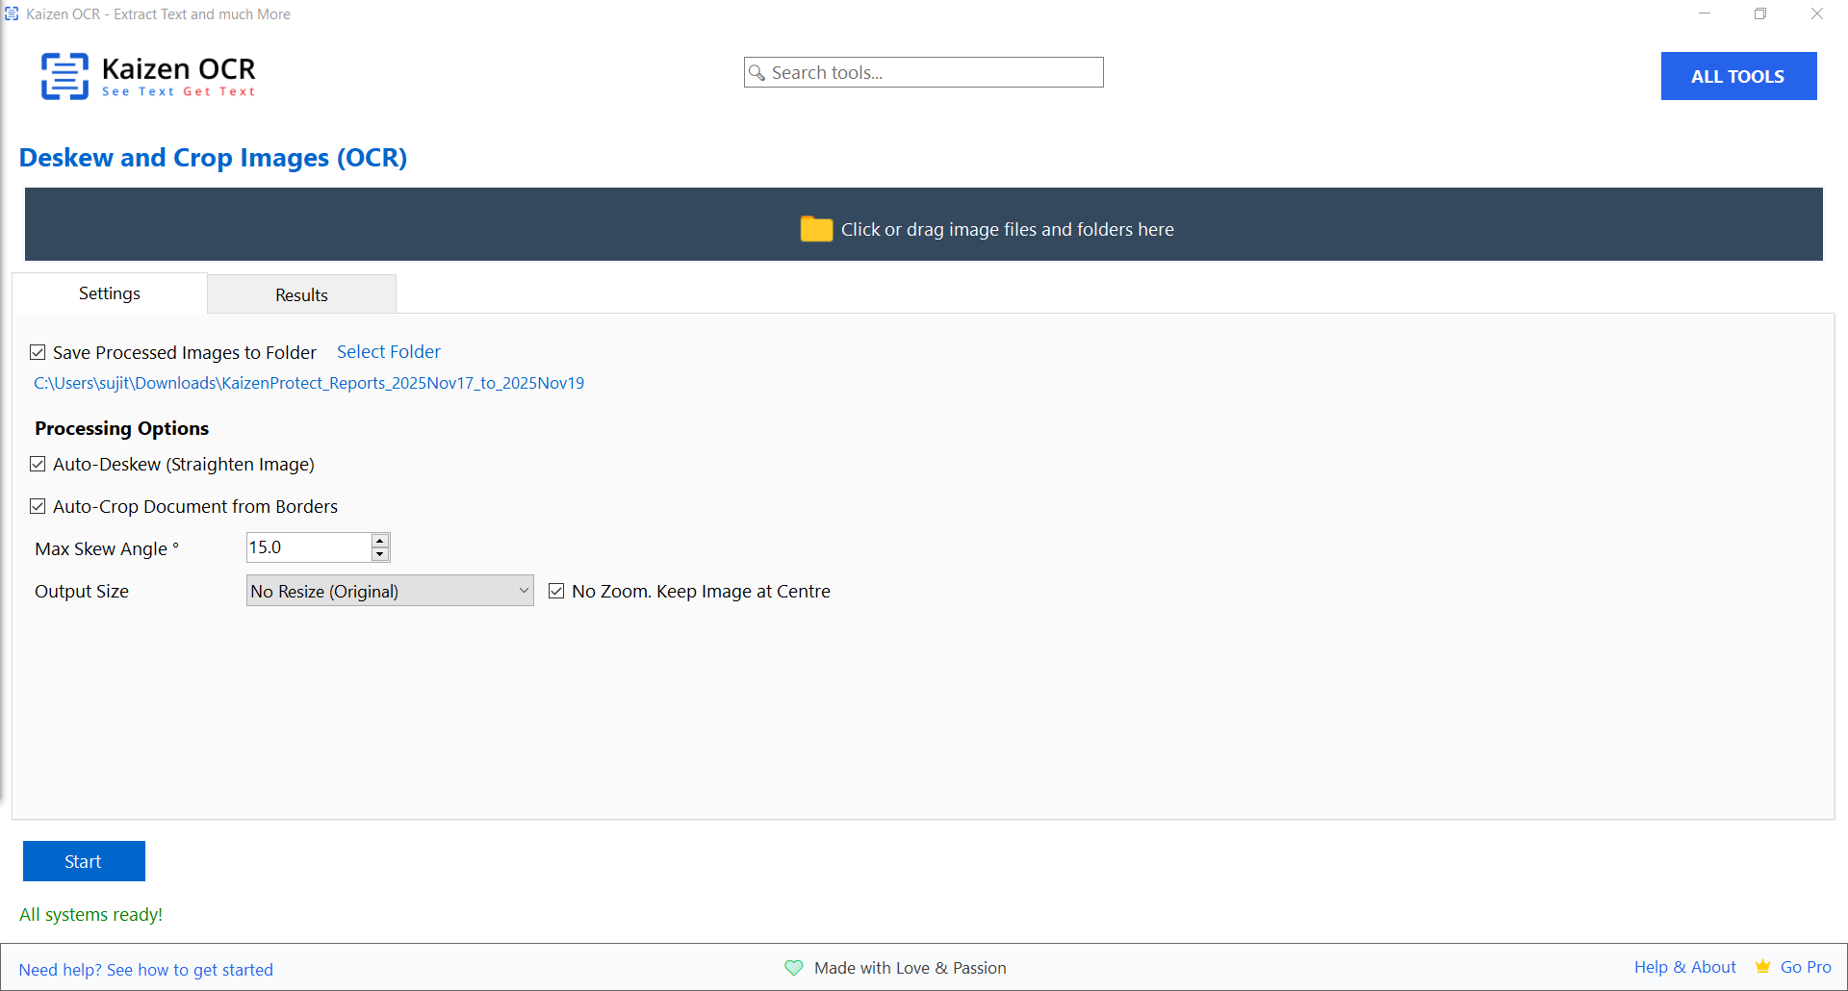Toggle Auto-Deskew (Straighten Image) checkbox

pos(38,464)
